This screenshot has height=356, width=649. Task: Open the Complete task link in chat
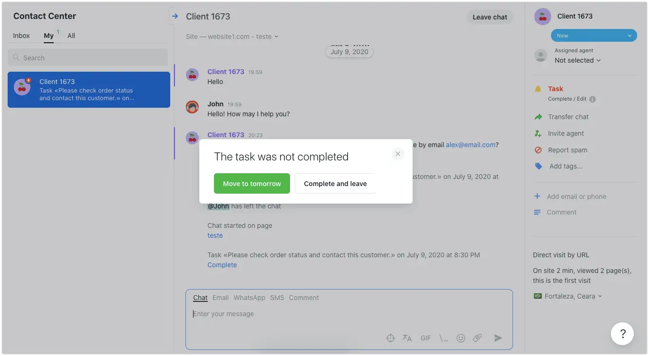click(222, 265)
